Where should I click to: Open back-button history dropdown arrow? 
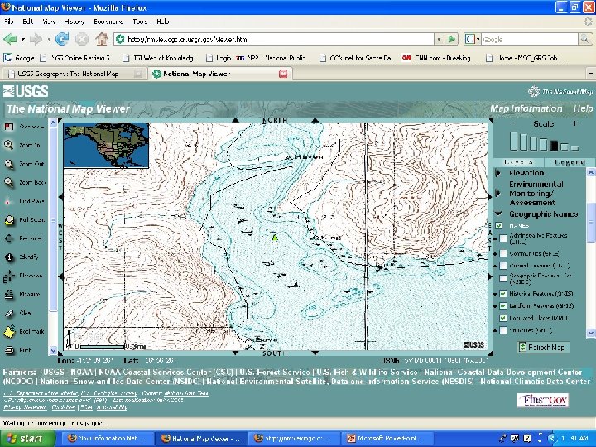click(23, 39)
